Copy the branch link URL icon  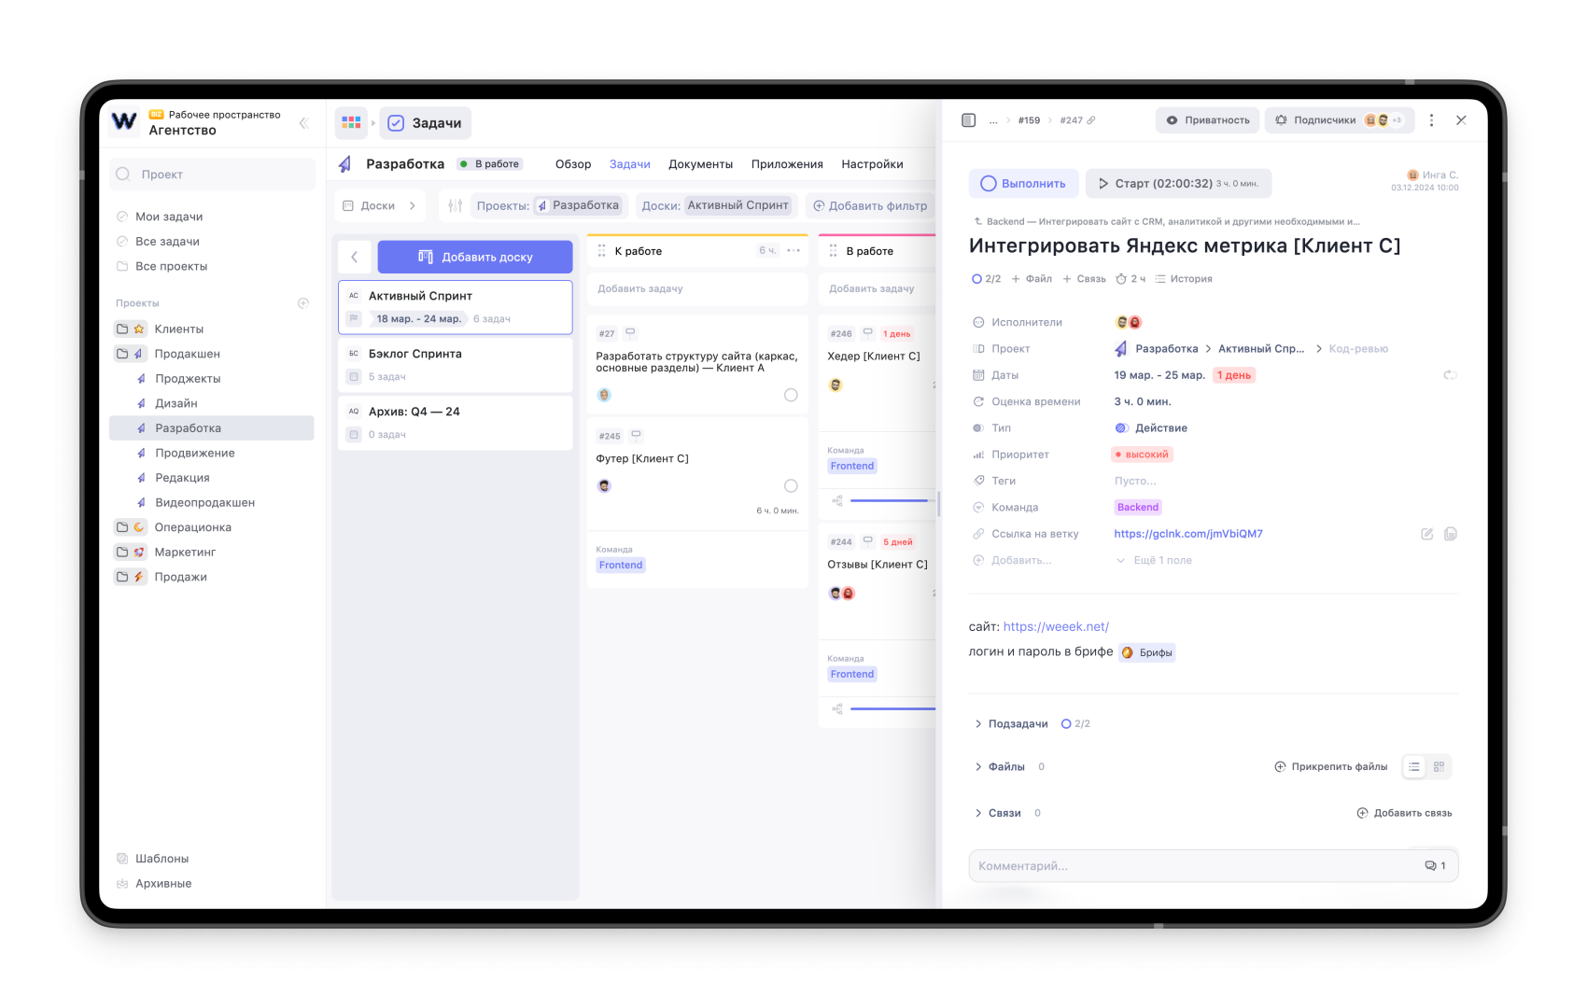pos(1450,534)
